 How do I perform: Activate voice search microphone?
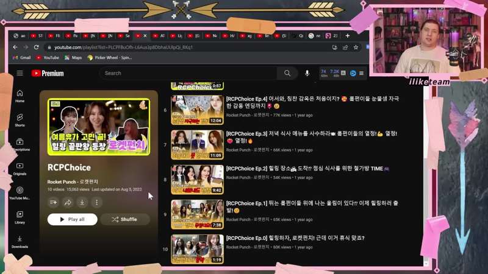(307, 73)
